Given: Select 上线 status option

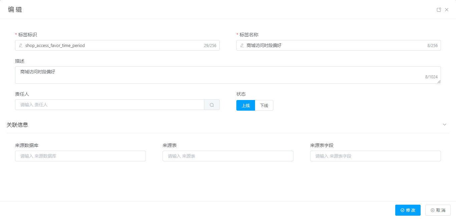Looking at the screenshot, I should (x=246, y=105).
